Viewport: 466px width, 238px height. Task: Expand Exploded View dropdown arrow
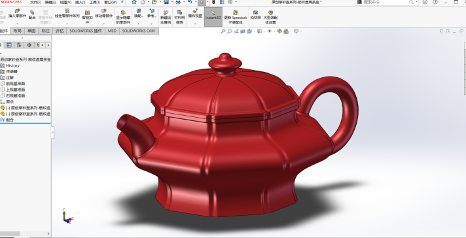[195, 24]
